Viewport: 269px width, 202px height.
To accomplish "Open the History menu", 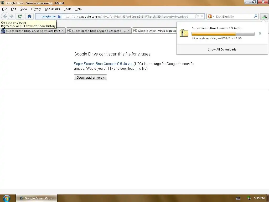I will [x=36, y=9].
